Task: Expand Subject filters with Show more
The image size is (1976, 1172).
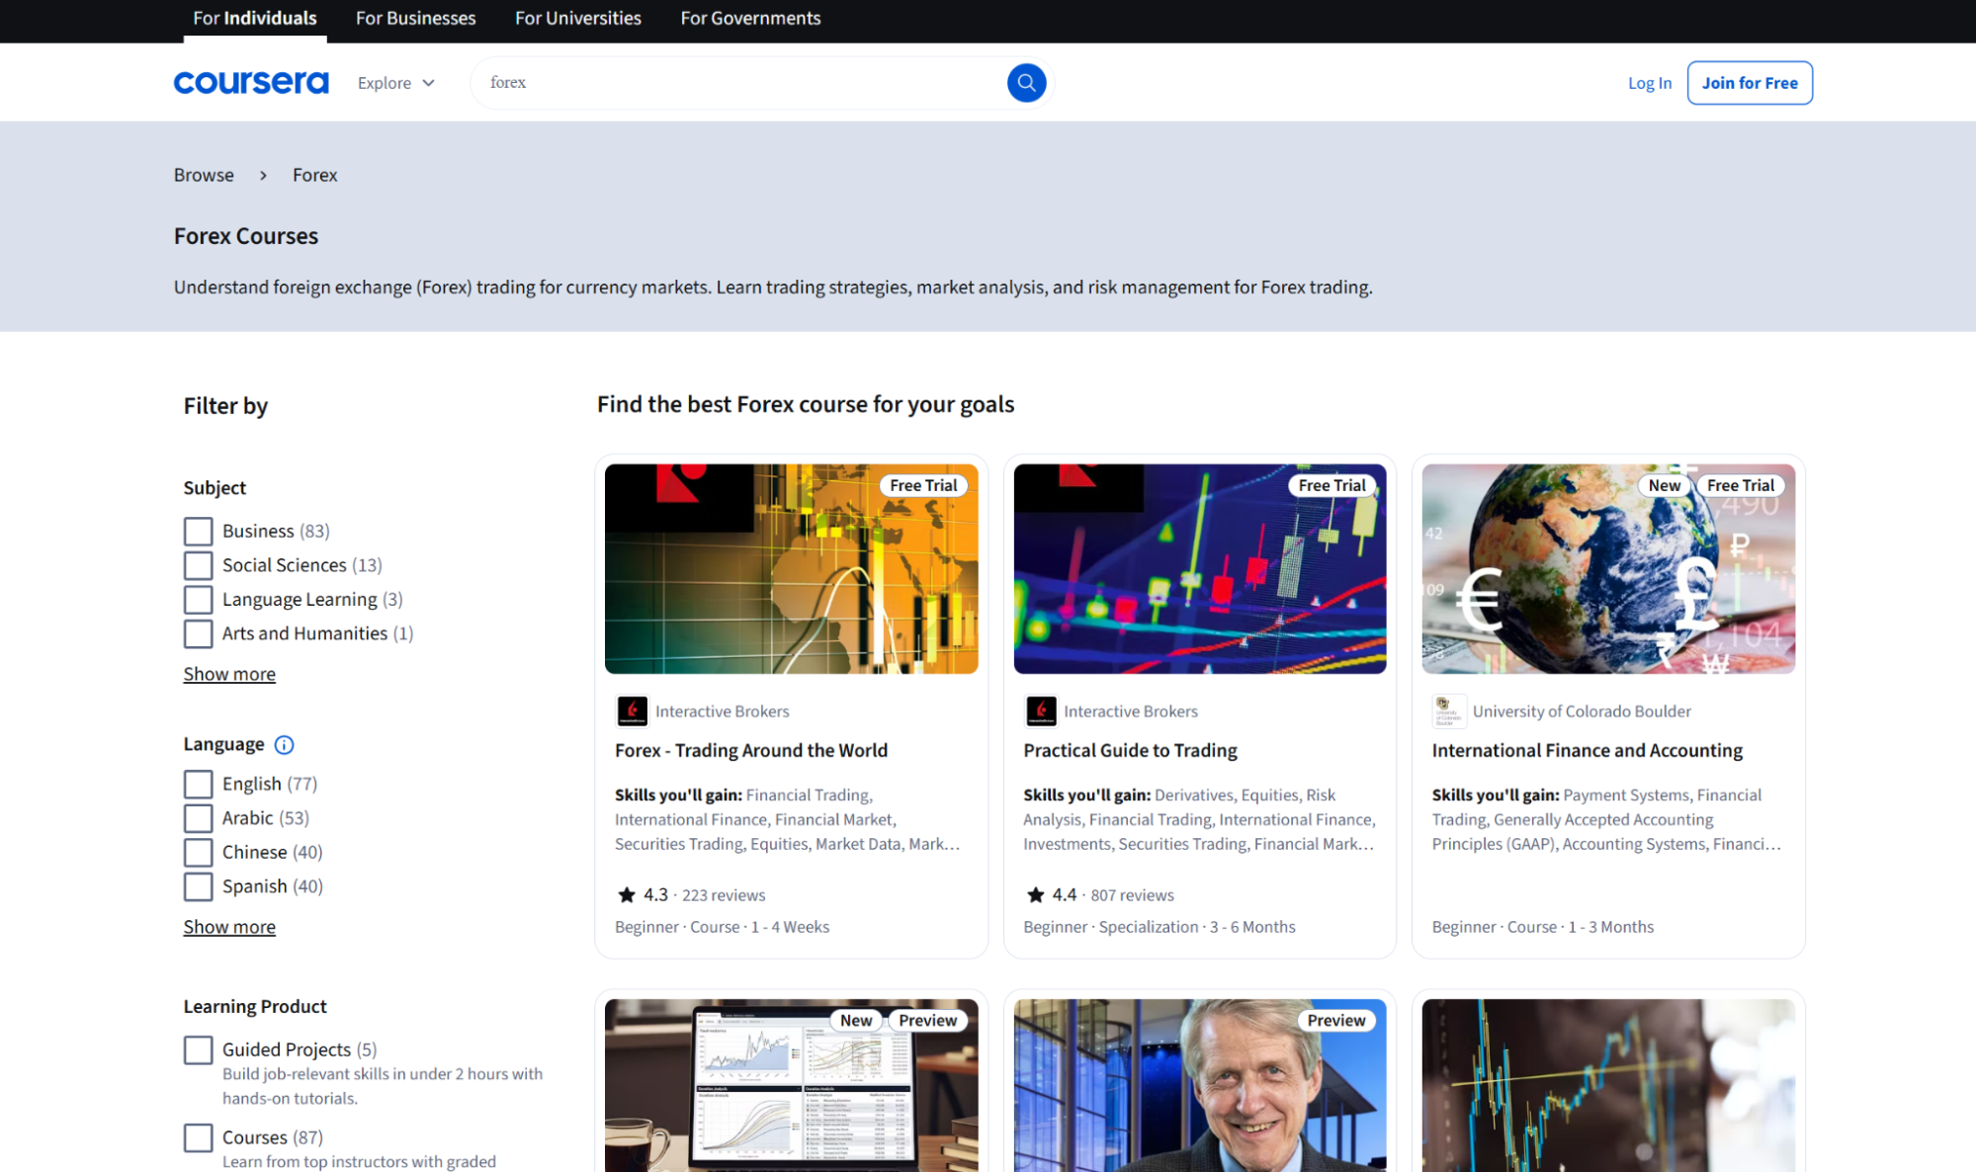Action: pyautogui.click(x=229, y=674)
